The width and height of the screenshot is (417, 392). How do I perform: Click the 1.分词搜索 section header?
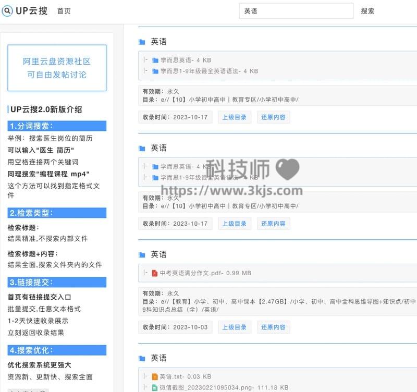point(57,126)
